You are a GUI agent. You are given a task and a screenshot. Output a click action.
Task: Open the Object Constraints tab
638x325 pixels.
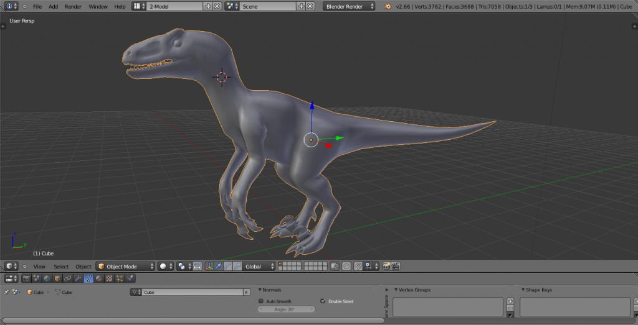[67, 278]
